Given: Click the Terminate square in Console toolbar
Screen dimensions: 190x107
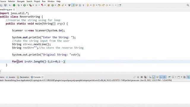Looking at the screenshot, I should tap(138, 77).
